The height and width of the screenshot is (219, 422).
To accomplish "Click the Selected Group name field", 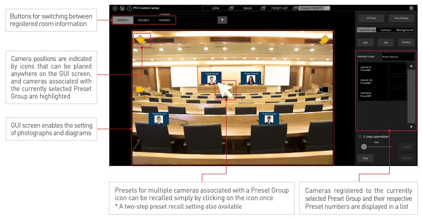I will point(397,56).
